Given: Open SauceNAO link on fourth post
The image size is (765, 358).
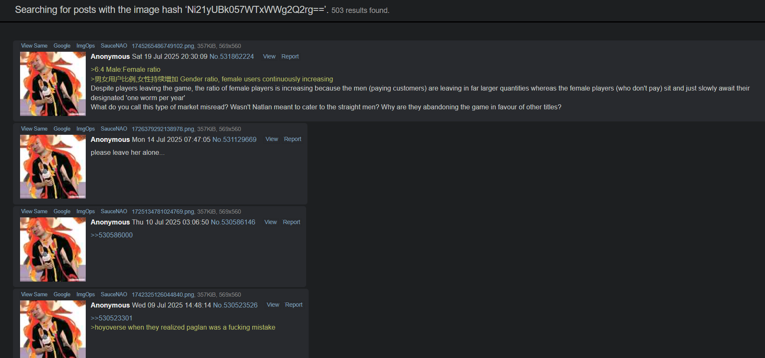Looking at the screenshot, I should (114, 295).
